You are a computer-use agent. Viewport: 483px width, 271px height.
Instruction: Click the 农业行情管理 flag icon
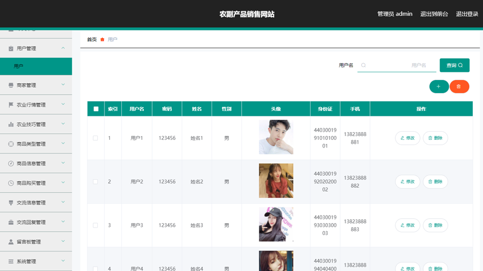click(11, 105)
